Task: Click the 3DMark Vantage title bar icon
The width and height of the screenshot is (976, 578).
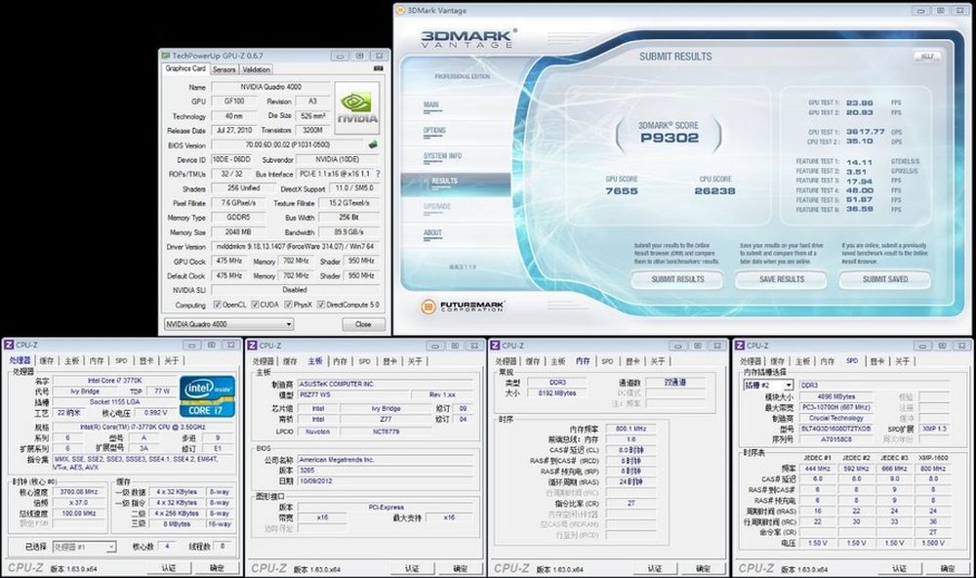Action: click(400, 11)
